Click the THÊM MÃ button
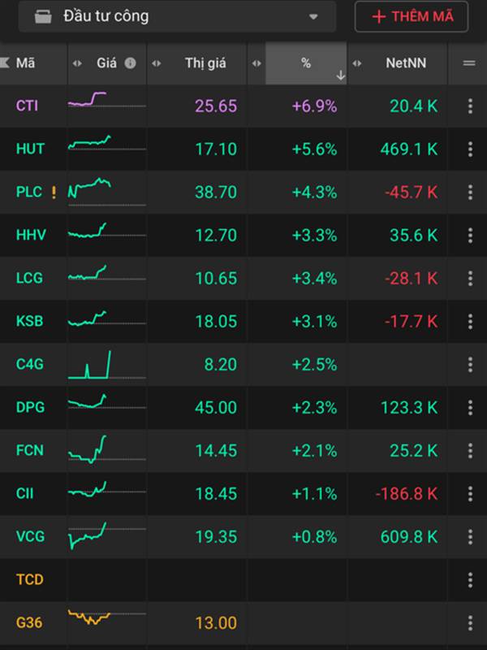The image size is (487, 650). pyautogui.click(x=412, y=16)
